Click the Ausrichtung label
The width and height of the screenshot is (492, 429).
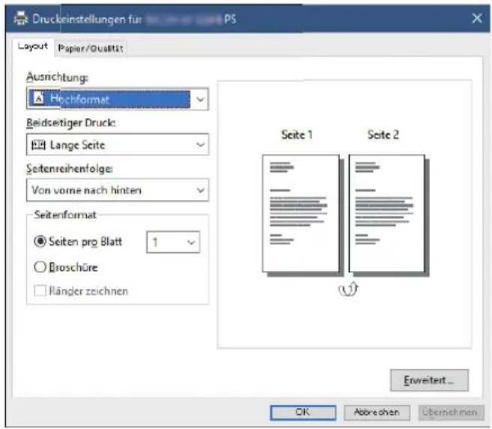(x=57, y=77)
